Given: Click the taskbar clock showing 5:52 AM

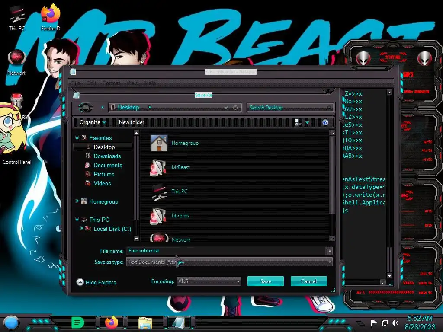Looking at the screenshot, I should click(420, 319).
